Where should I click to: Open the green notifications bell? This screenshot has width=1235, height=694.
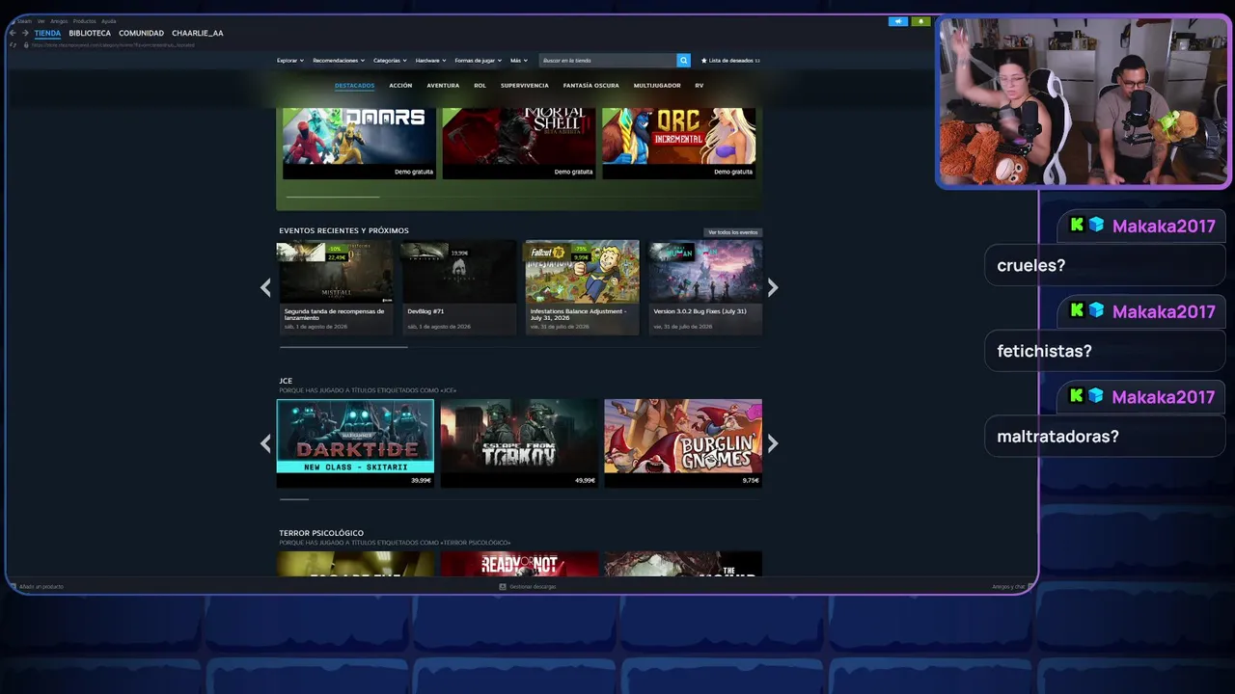tap(920, 21)
